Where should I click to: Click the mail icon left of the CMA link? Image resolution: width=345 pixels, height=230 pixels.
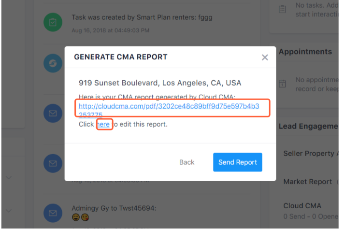(x=52, y=114)
